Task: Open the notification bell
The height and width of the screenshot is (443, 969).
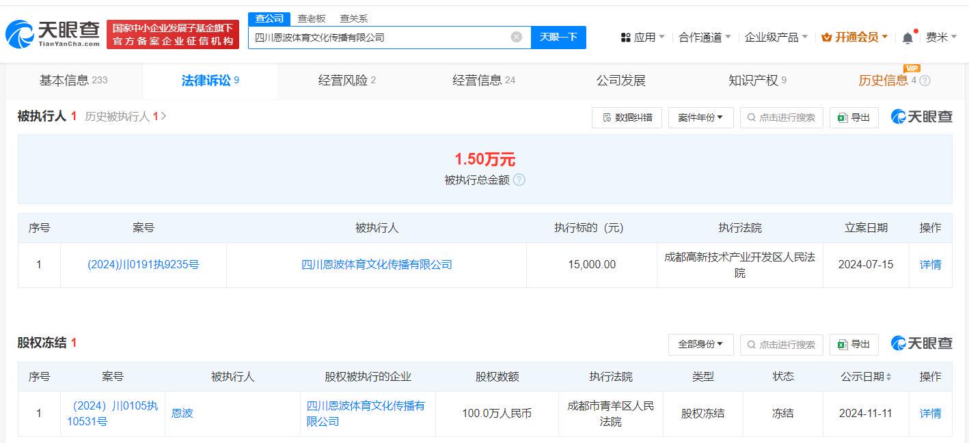Action: (x=907, y=38)
